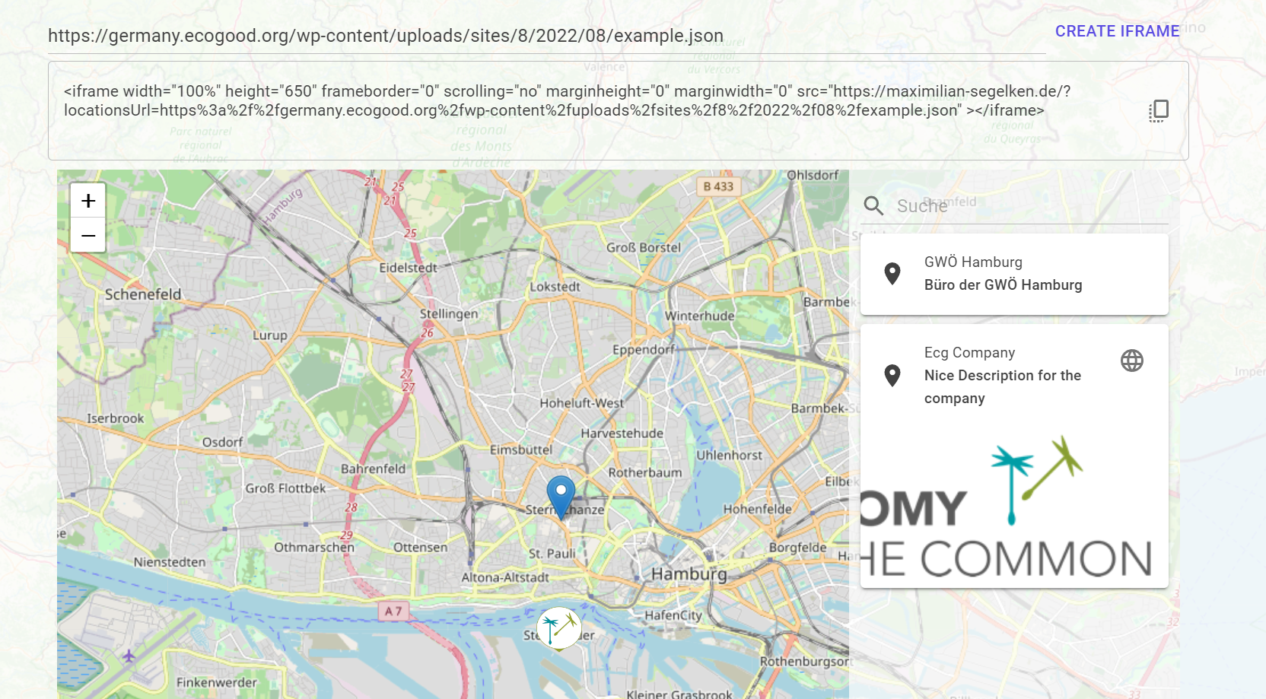Copy the iframe embed code
The width and height of the screenshot is (1266, 699).
(1158, 110)
